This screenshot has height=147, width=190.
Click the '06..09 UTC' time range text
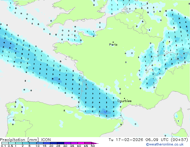point(157,140)
